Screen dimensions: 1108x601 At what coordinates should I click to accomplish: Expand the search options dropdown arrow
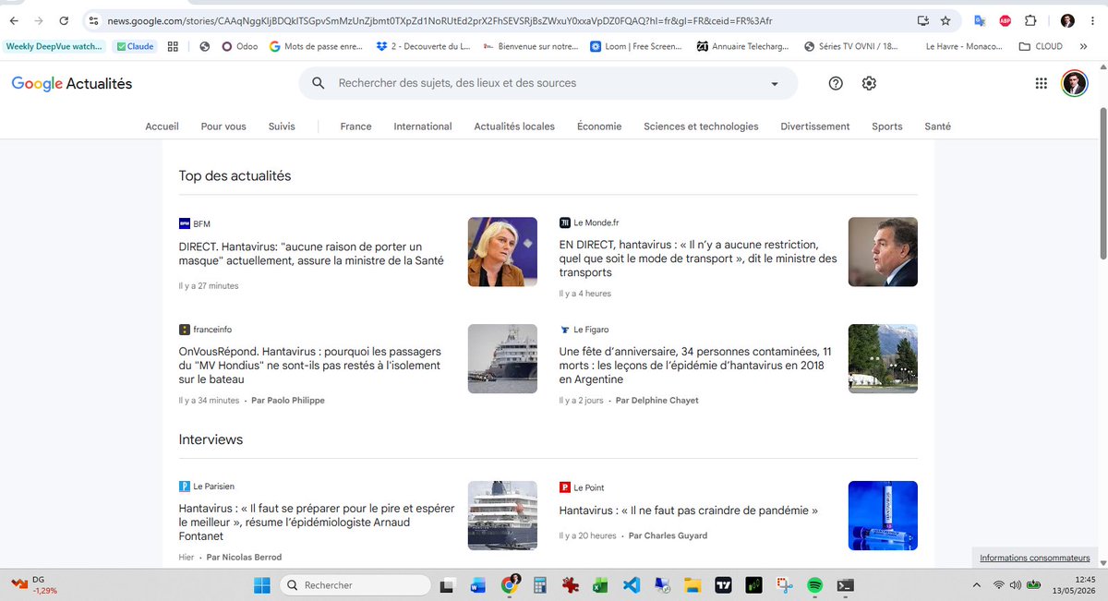click(x=775, y=84)
